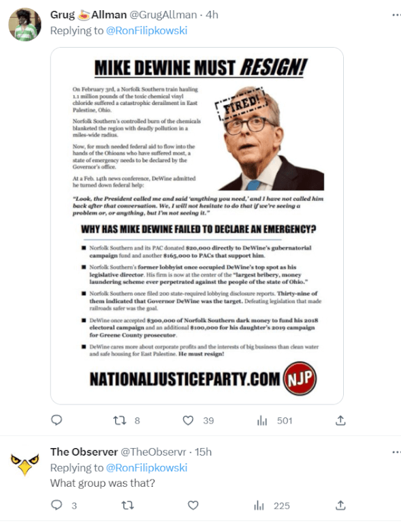
Task: View analytics showing 225 views
Action: coord(272,506)
